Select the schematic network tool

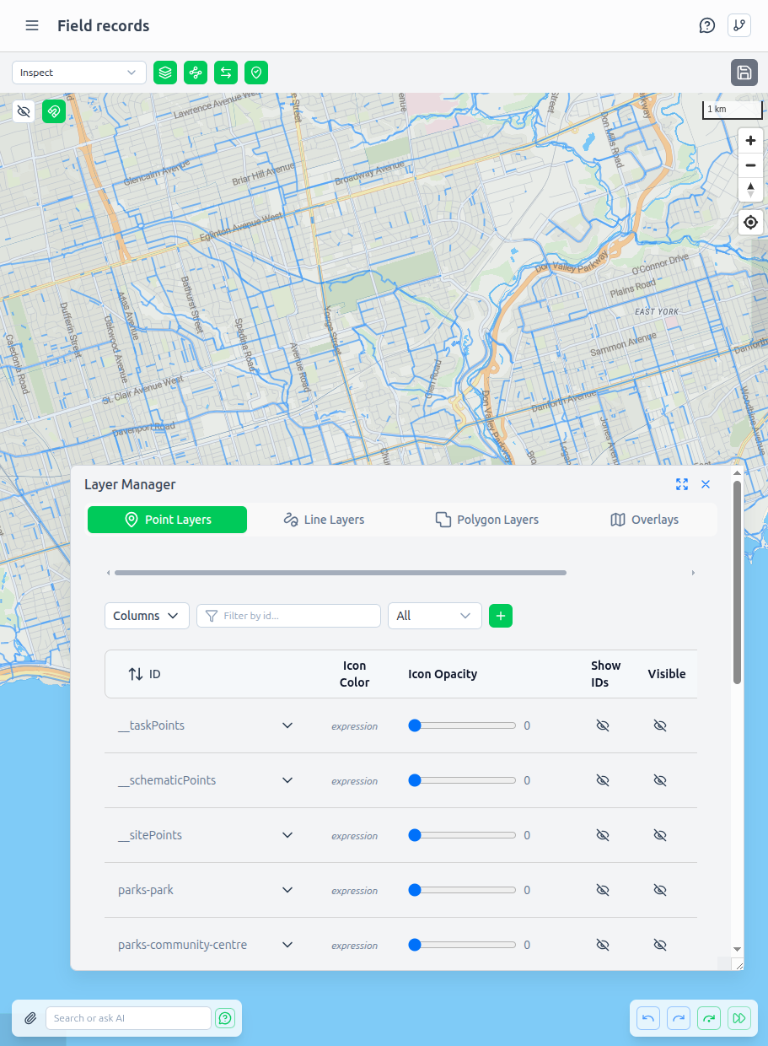click(x=195, y=73)
